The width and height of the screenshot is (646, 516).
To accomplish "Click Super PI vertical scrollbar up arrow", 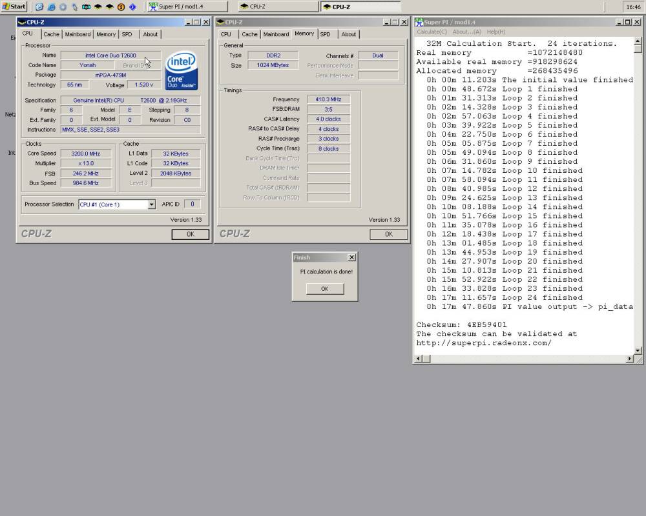I will pyautogui.click(x=638, y=41).
